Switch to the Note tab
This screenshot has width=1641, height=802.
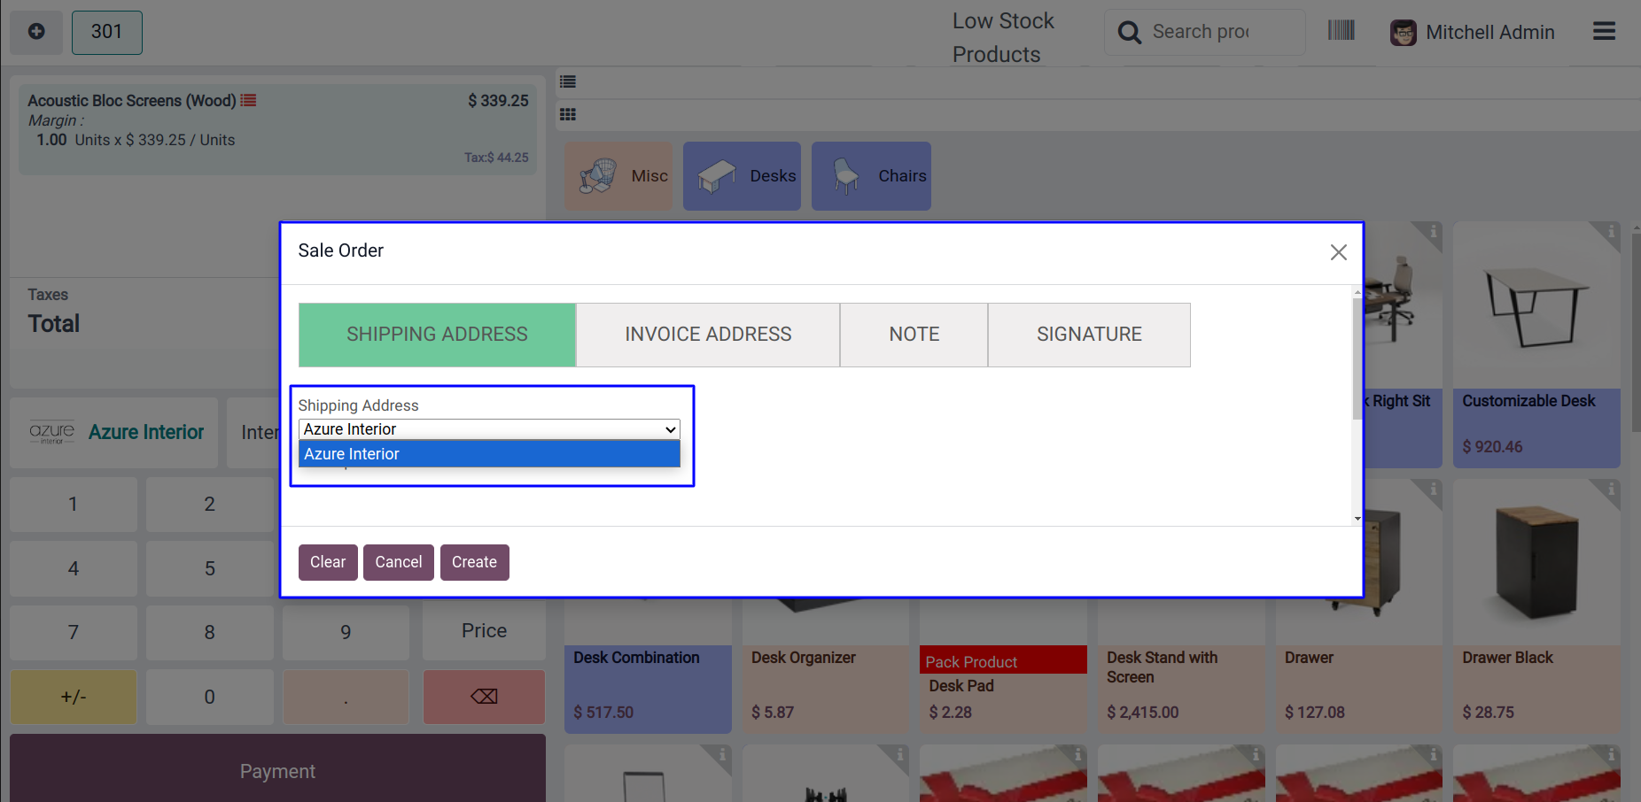pyautogui.click(x=914, y=335)
